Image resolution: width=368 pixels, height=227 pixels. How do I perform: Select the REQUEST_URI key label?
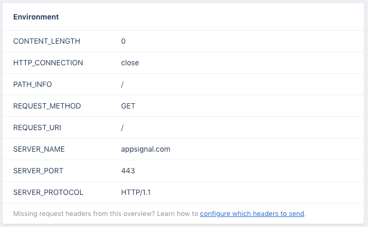click(x=37, y=127)
